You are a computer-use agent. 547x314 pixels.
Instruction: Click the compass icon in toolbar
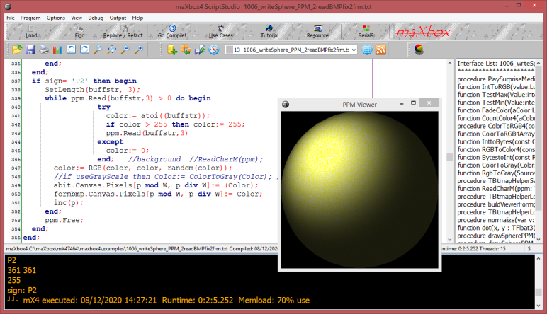pos(214,50)
